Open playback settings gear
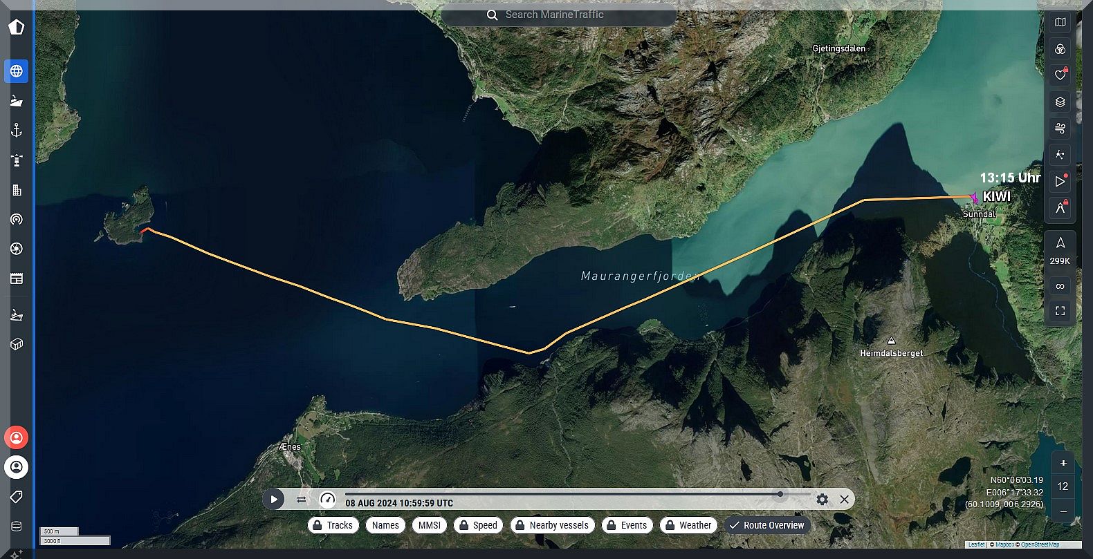 (x=822, y=499)
